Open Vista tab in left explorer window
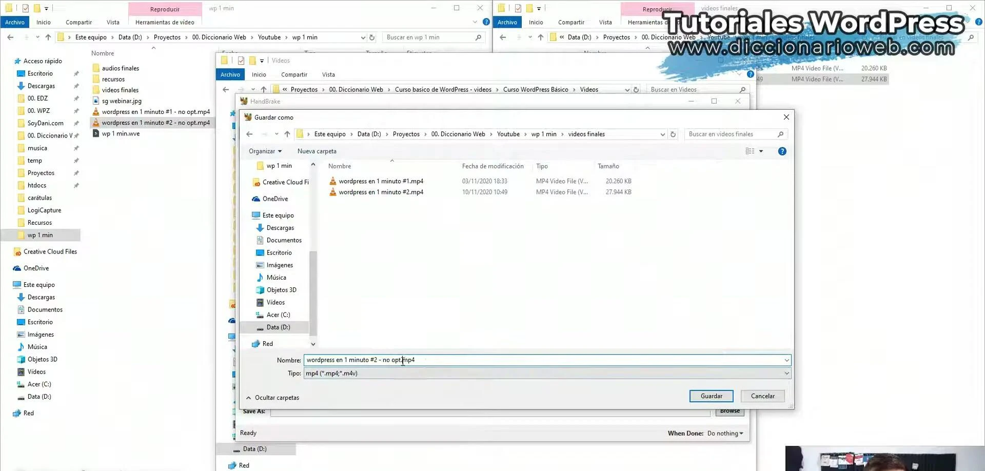 coord(113,23)
